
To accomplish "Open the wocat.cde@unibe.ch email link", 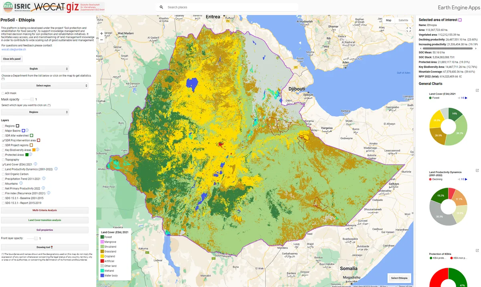I will tap(14, 49).
